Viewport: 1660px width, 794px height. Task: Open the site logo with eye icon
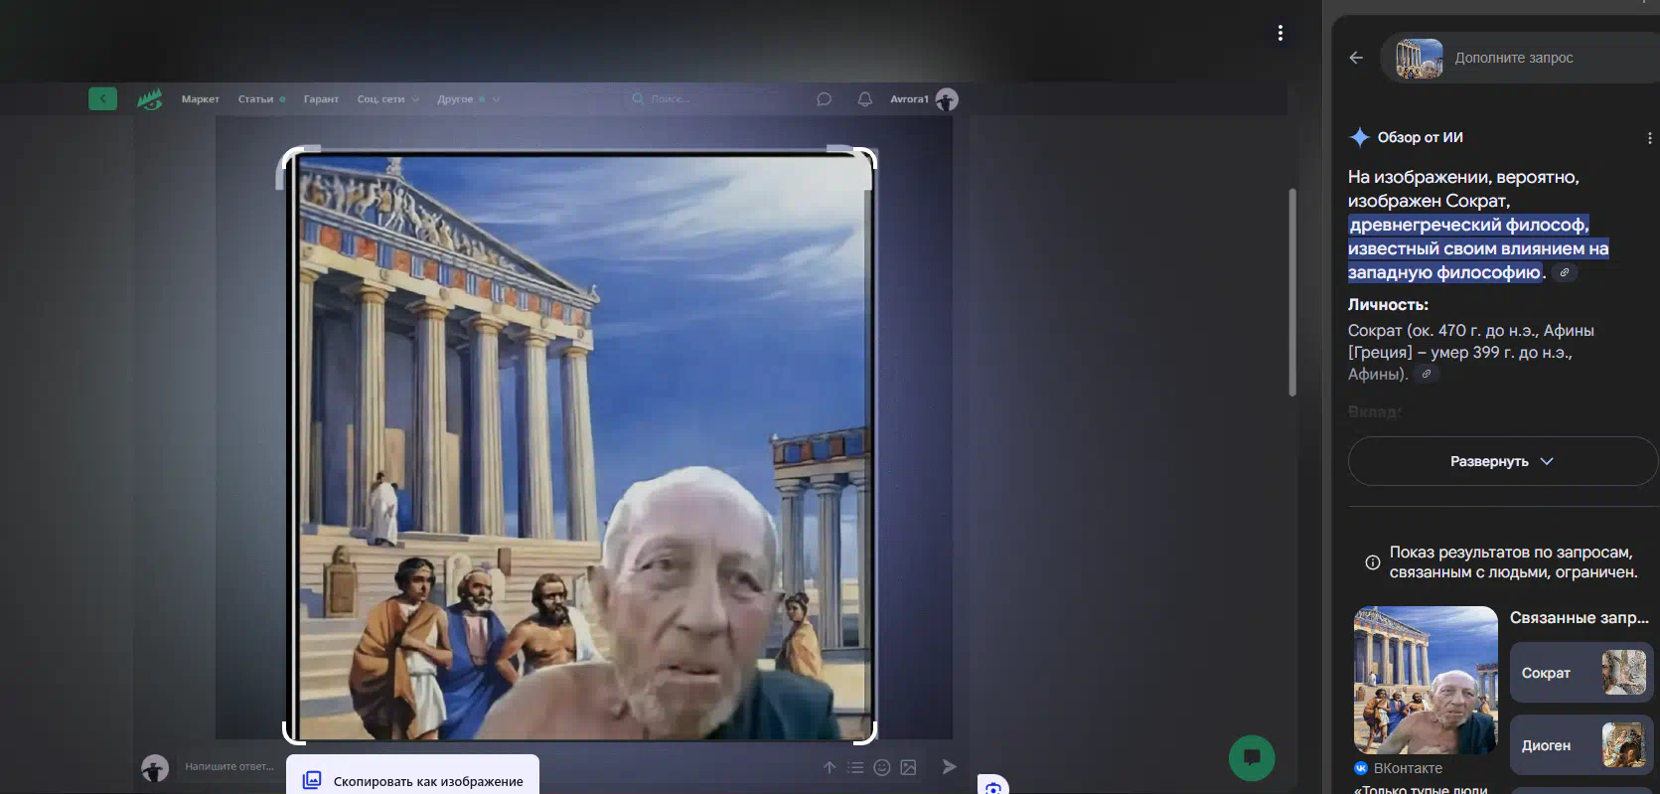pyautogui.click(x=150, y=98)
